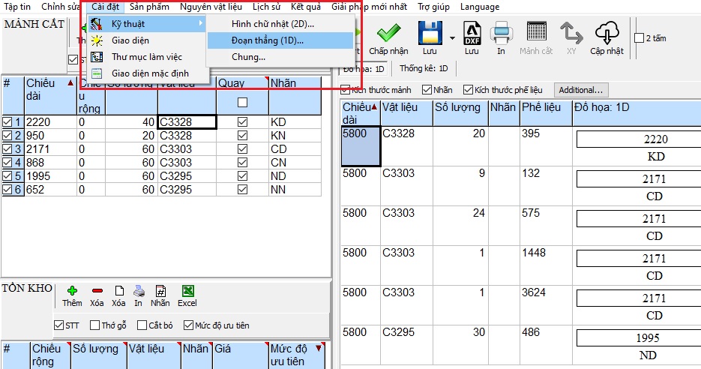Viewport: 701px width, 369px height.
Task: Open the dropdown arrow beside the Lưu button
Action: [x=452, y=37]
